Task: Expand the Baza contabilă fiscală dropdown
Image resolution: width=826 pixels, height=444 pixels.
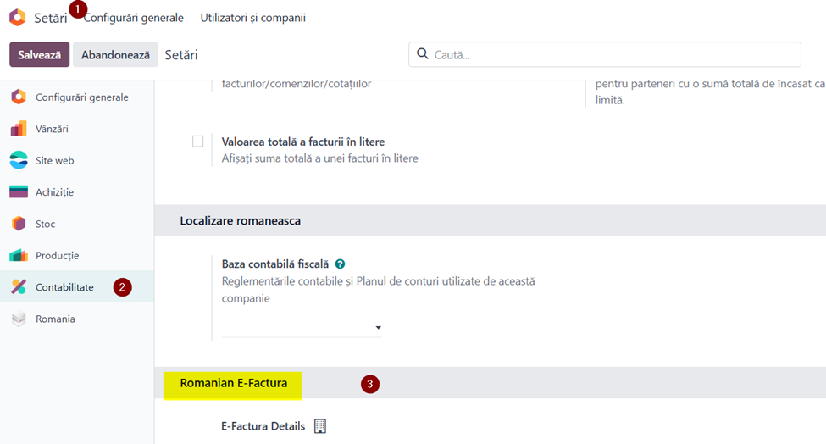Action: tap(302, 328)
